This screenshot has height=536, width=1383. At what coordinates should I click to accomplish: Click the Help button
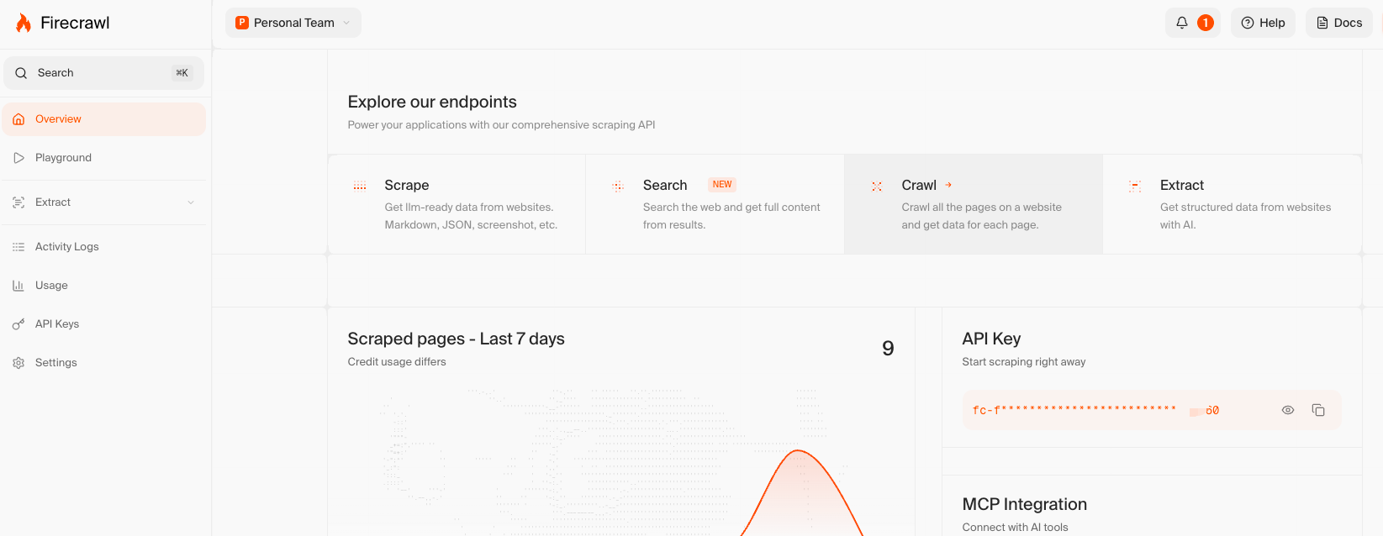coord(1263,23)
